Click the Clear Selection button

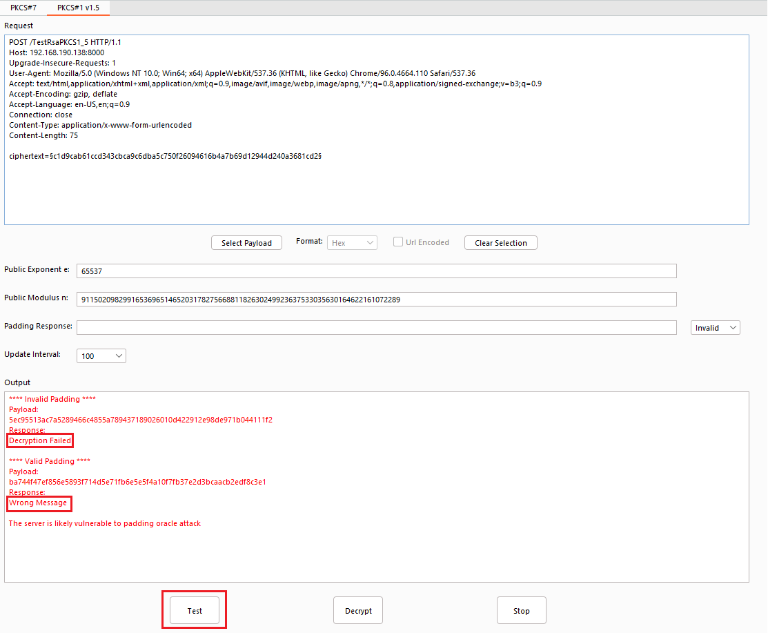coord(500,243)
